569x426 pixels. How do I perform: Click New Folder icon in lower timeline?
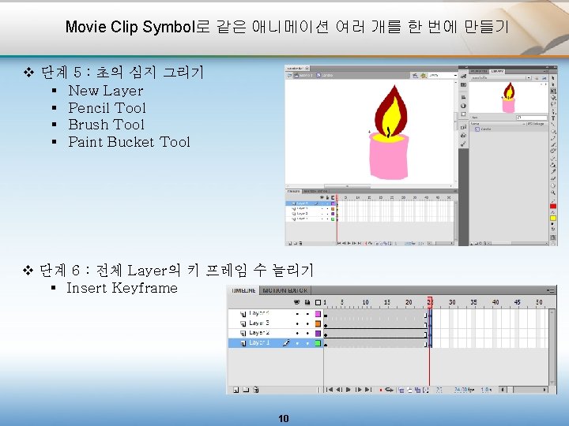coord(246,390)
